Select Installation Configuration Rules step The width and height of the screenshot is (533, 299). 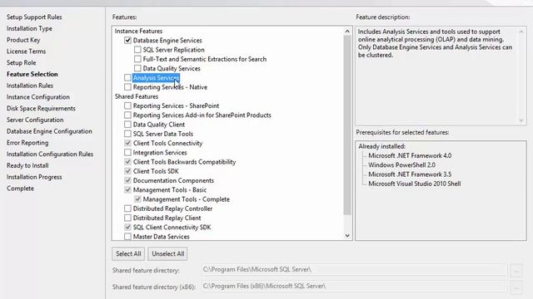(50, 154)
